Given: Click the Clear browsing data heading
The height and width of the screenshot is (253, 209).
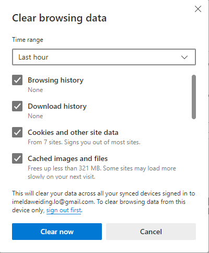Looking at the screenshot, I should point(59,18).
